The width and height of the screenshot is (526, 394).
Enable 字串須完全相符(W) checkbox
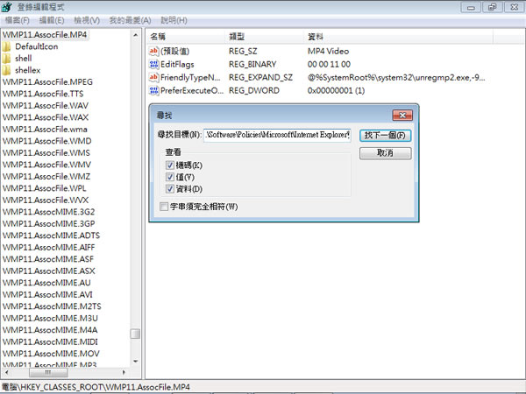tap(164, 207)
